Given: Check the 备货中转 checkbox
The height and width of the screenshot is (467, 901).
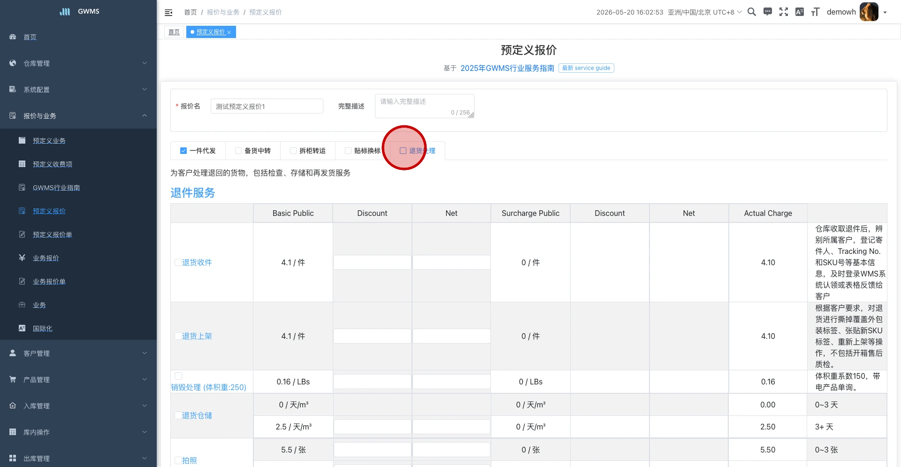Looking at the screenshot, I should tap(238, 151).
